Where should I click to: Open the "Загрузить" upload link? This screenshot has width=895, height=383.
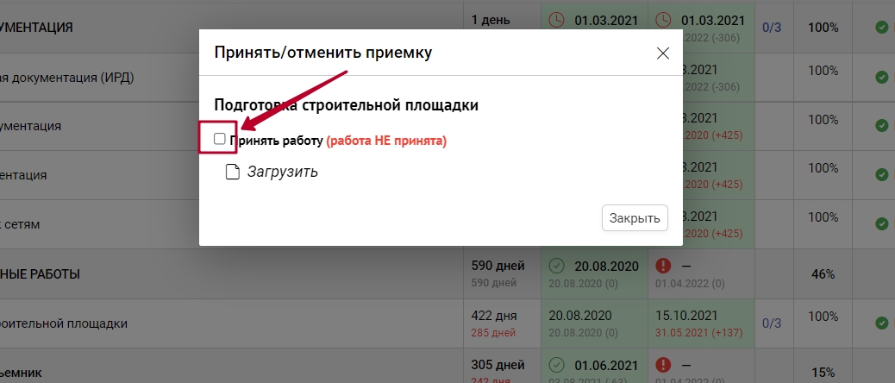coord(282,172)
